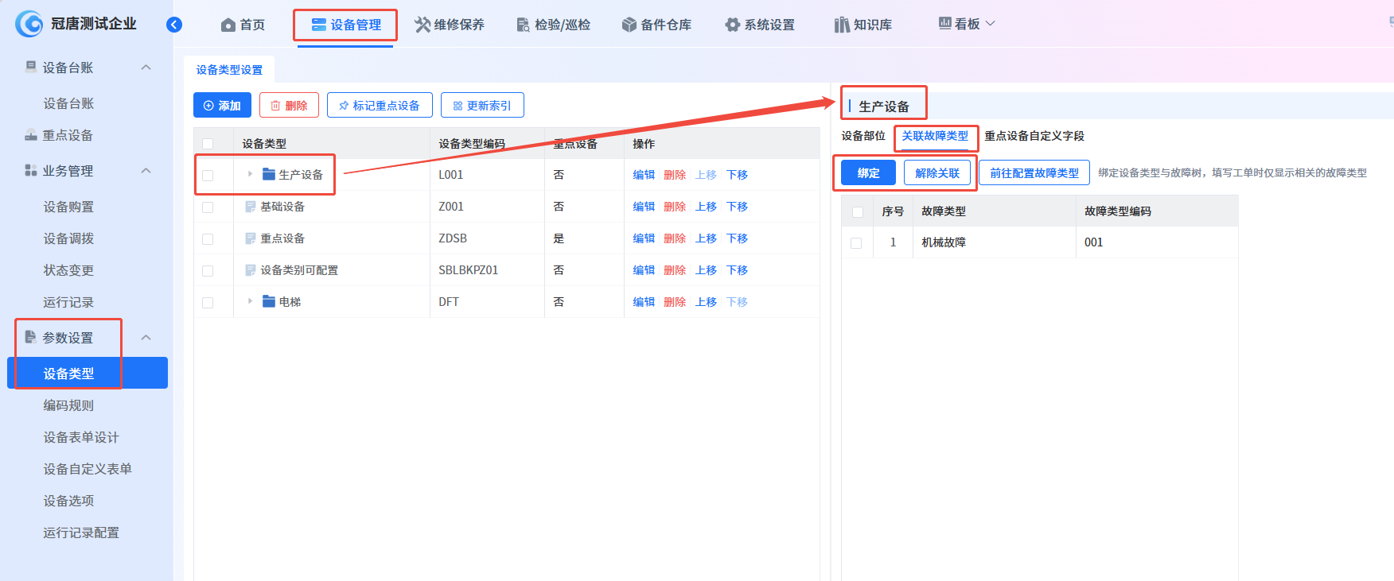Click the pin icon on 标记重点设备

[344, 106]
